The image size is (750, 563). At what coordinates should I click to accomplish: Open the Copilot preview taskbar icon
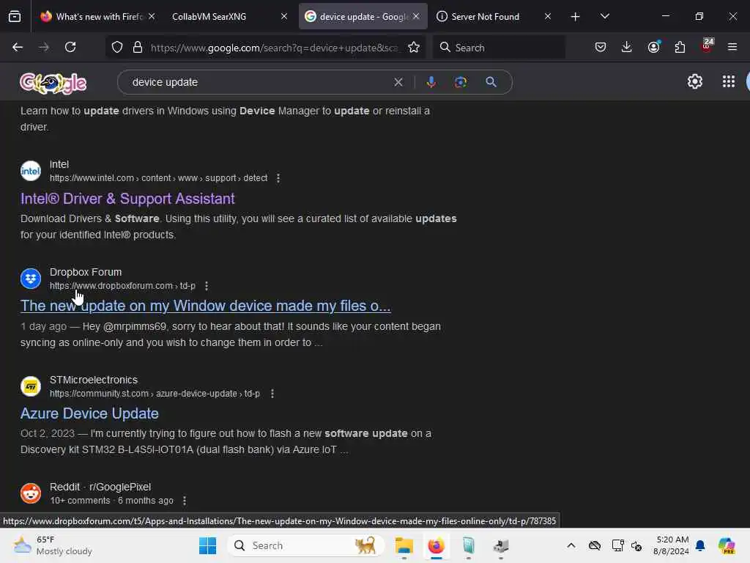727,545
